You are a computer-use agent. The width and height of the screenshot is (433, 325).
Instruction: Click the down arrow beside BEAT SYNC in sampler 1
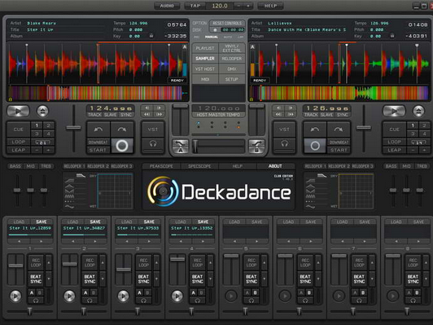coord(49,279)
